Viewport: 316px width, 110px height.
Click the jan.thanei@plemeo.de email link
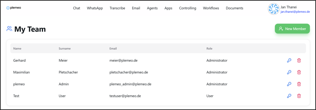coord(295,12)
